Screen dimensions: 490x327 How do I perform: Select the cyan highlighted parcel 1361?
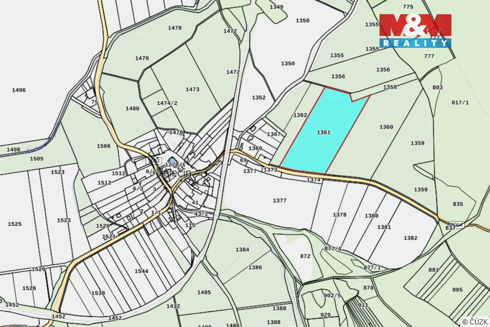pyautogui.click(x=323, y=132)
